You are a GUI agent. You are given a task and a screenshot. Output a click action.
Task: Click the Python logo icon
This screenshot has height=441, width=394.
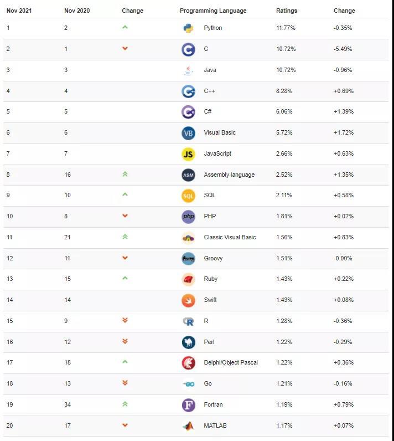(x=188, y=28)
